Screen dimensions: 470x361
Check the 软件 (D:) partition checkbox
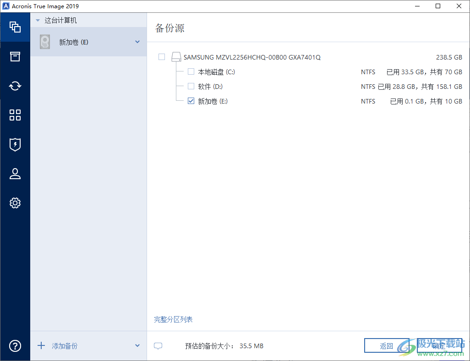(191, 86)
